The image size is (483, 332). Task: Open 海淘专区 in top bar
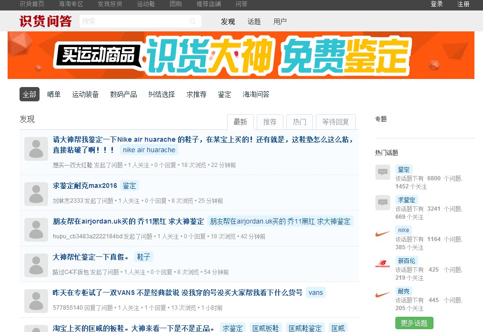[x=71, y=4]
